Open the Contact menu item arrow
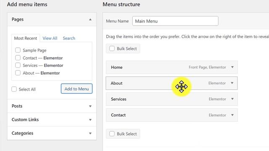This screenshot has width=269, height=151. point(232,115)
